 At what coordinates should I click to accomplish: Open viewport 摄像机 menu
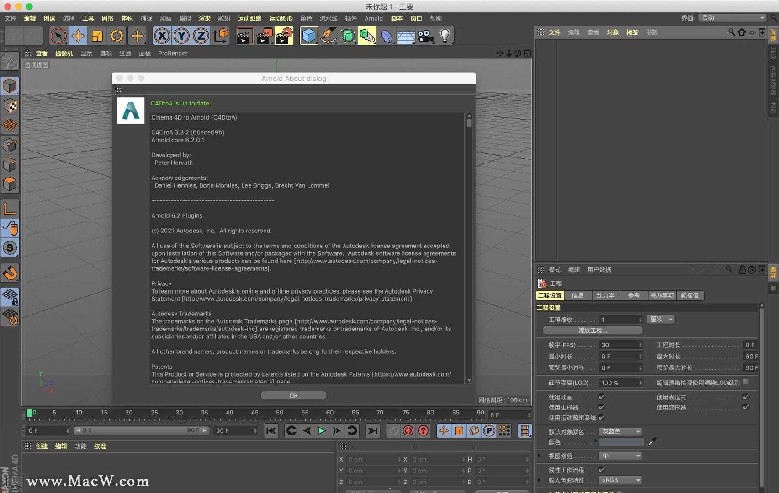64,53
